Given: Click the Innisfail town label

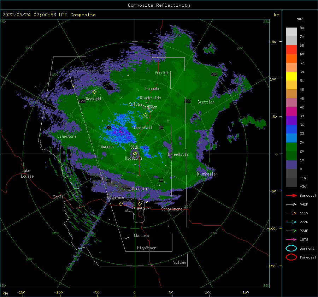Looking at the screenshot, I should [x=143, y=128].
